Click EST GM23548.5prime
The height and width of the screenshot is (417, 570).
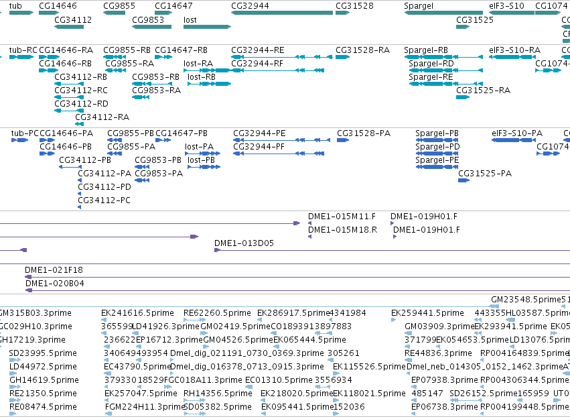tap(526, 300)
